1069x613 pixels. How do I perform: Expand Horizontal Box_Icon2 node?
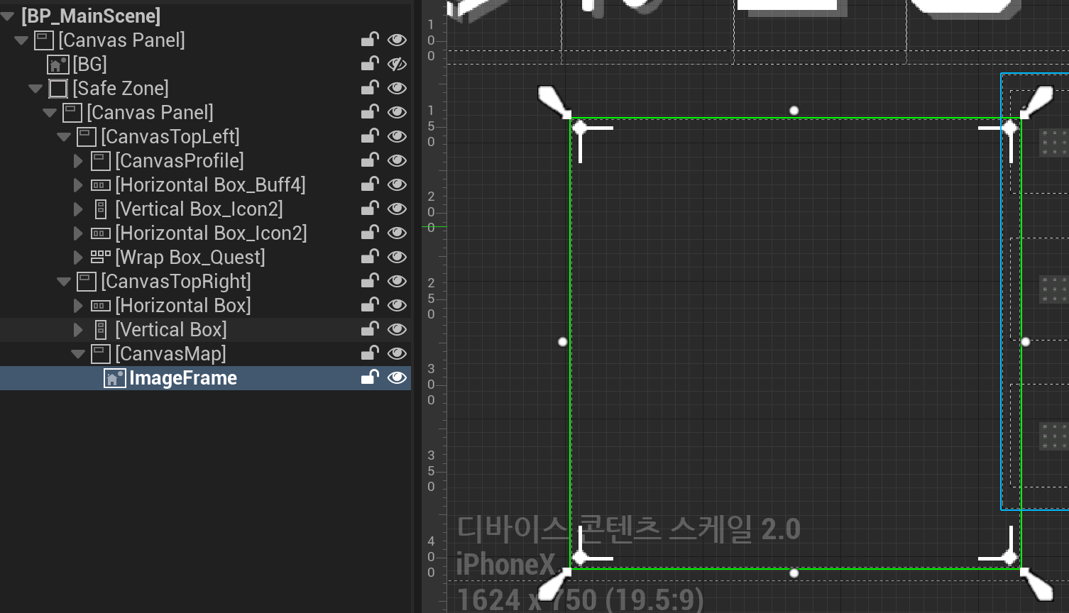coord(78,233)
